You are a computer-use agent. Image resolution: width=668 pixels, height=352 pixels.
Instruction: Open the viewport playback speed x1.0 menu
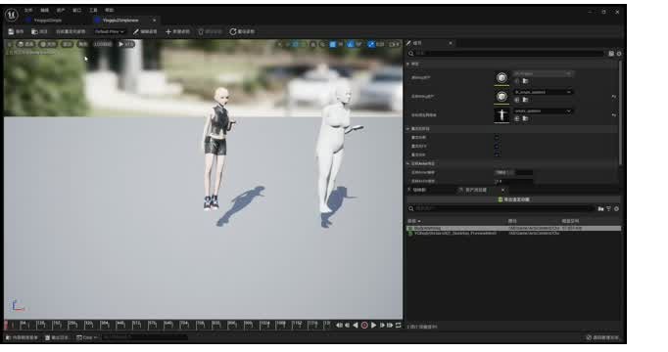tap(126, 44)
